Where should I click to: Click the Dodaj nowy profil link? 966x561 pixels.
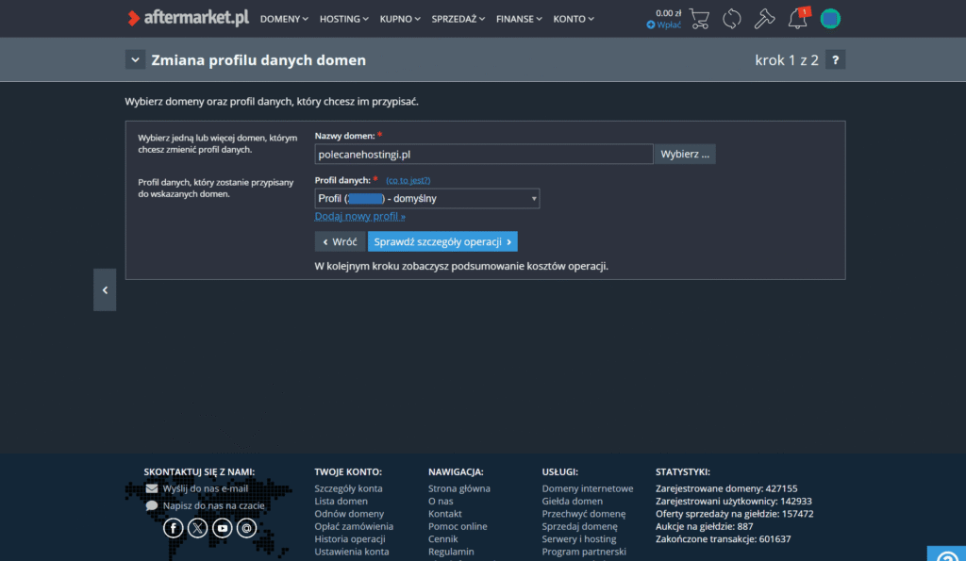[359, 217]
